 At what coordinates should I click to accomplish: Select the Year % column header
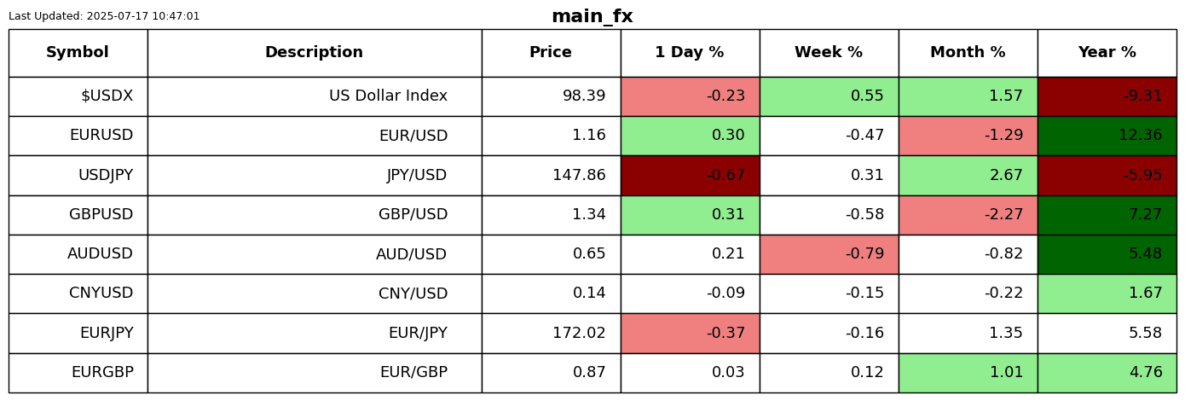[x=1107, y=53]
